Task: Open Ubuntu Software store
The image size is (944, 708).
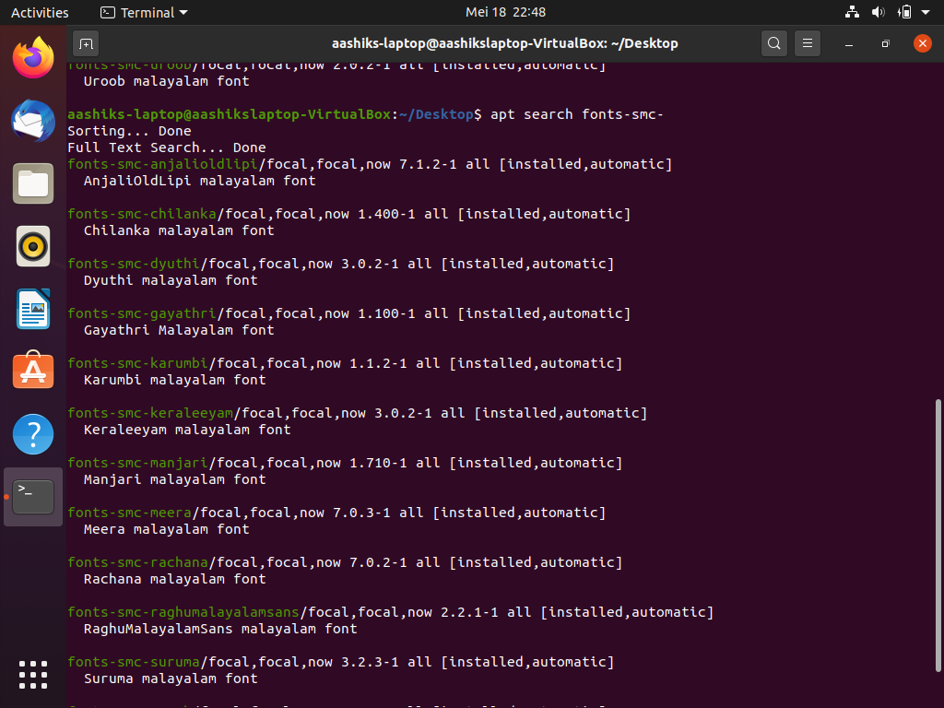Action: tap(33, 371)
